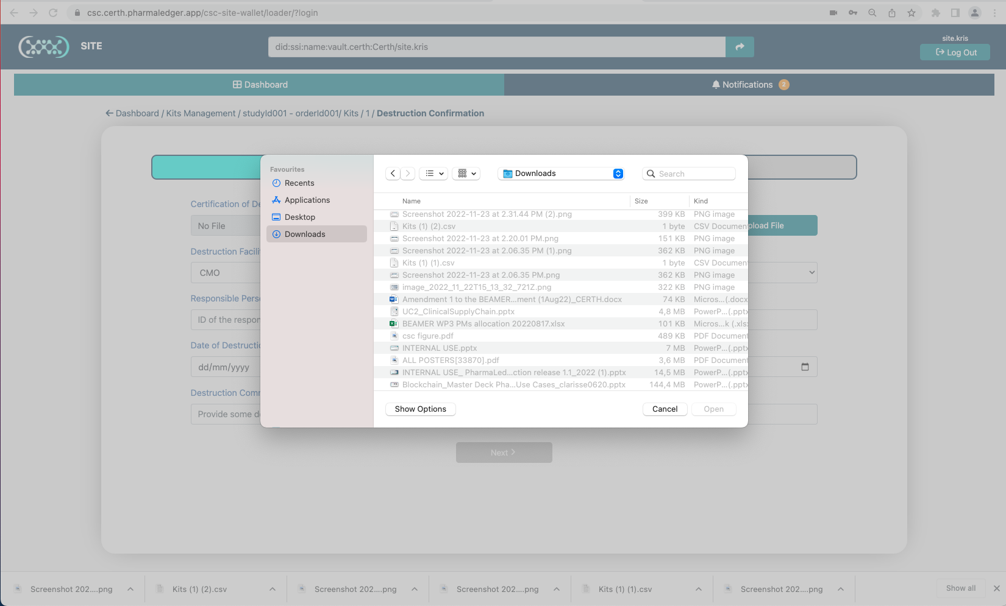Open the password manager key icon
Viewport: 1006px width, 606px height.
(x=852, y=13)
